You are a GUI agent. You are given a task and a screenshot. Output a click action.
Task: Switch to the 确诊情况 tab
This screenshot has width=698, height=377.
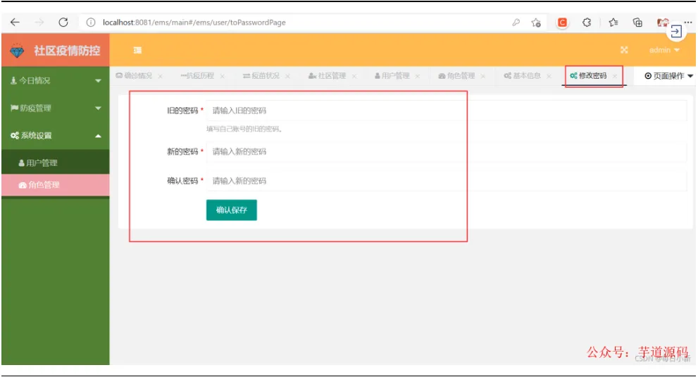(x=134, y=75)
